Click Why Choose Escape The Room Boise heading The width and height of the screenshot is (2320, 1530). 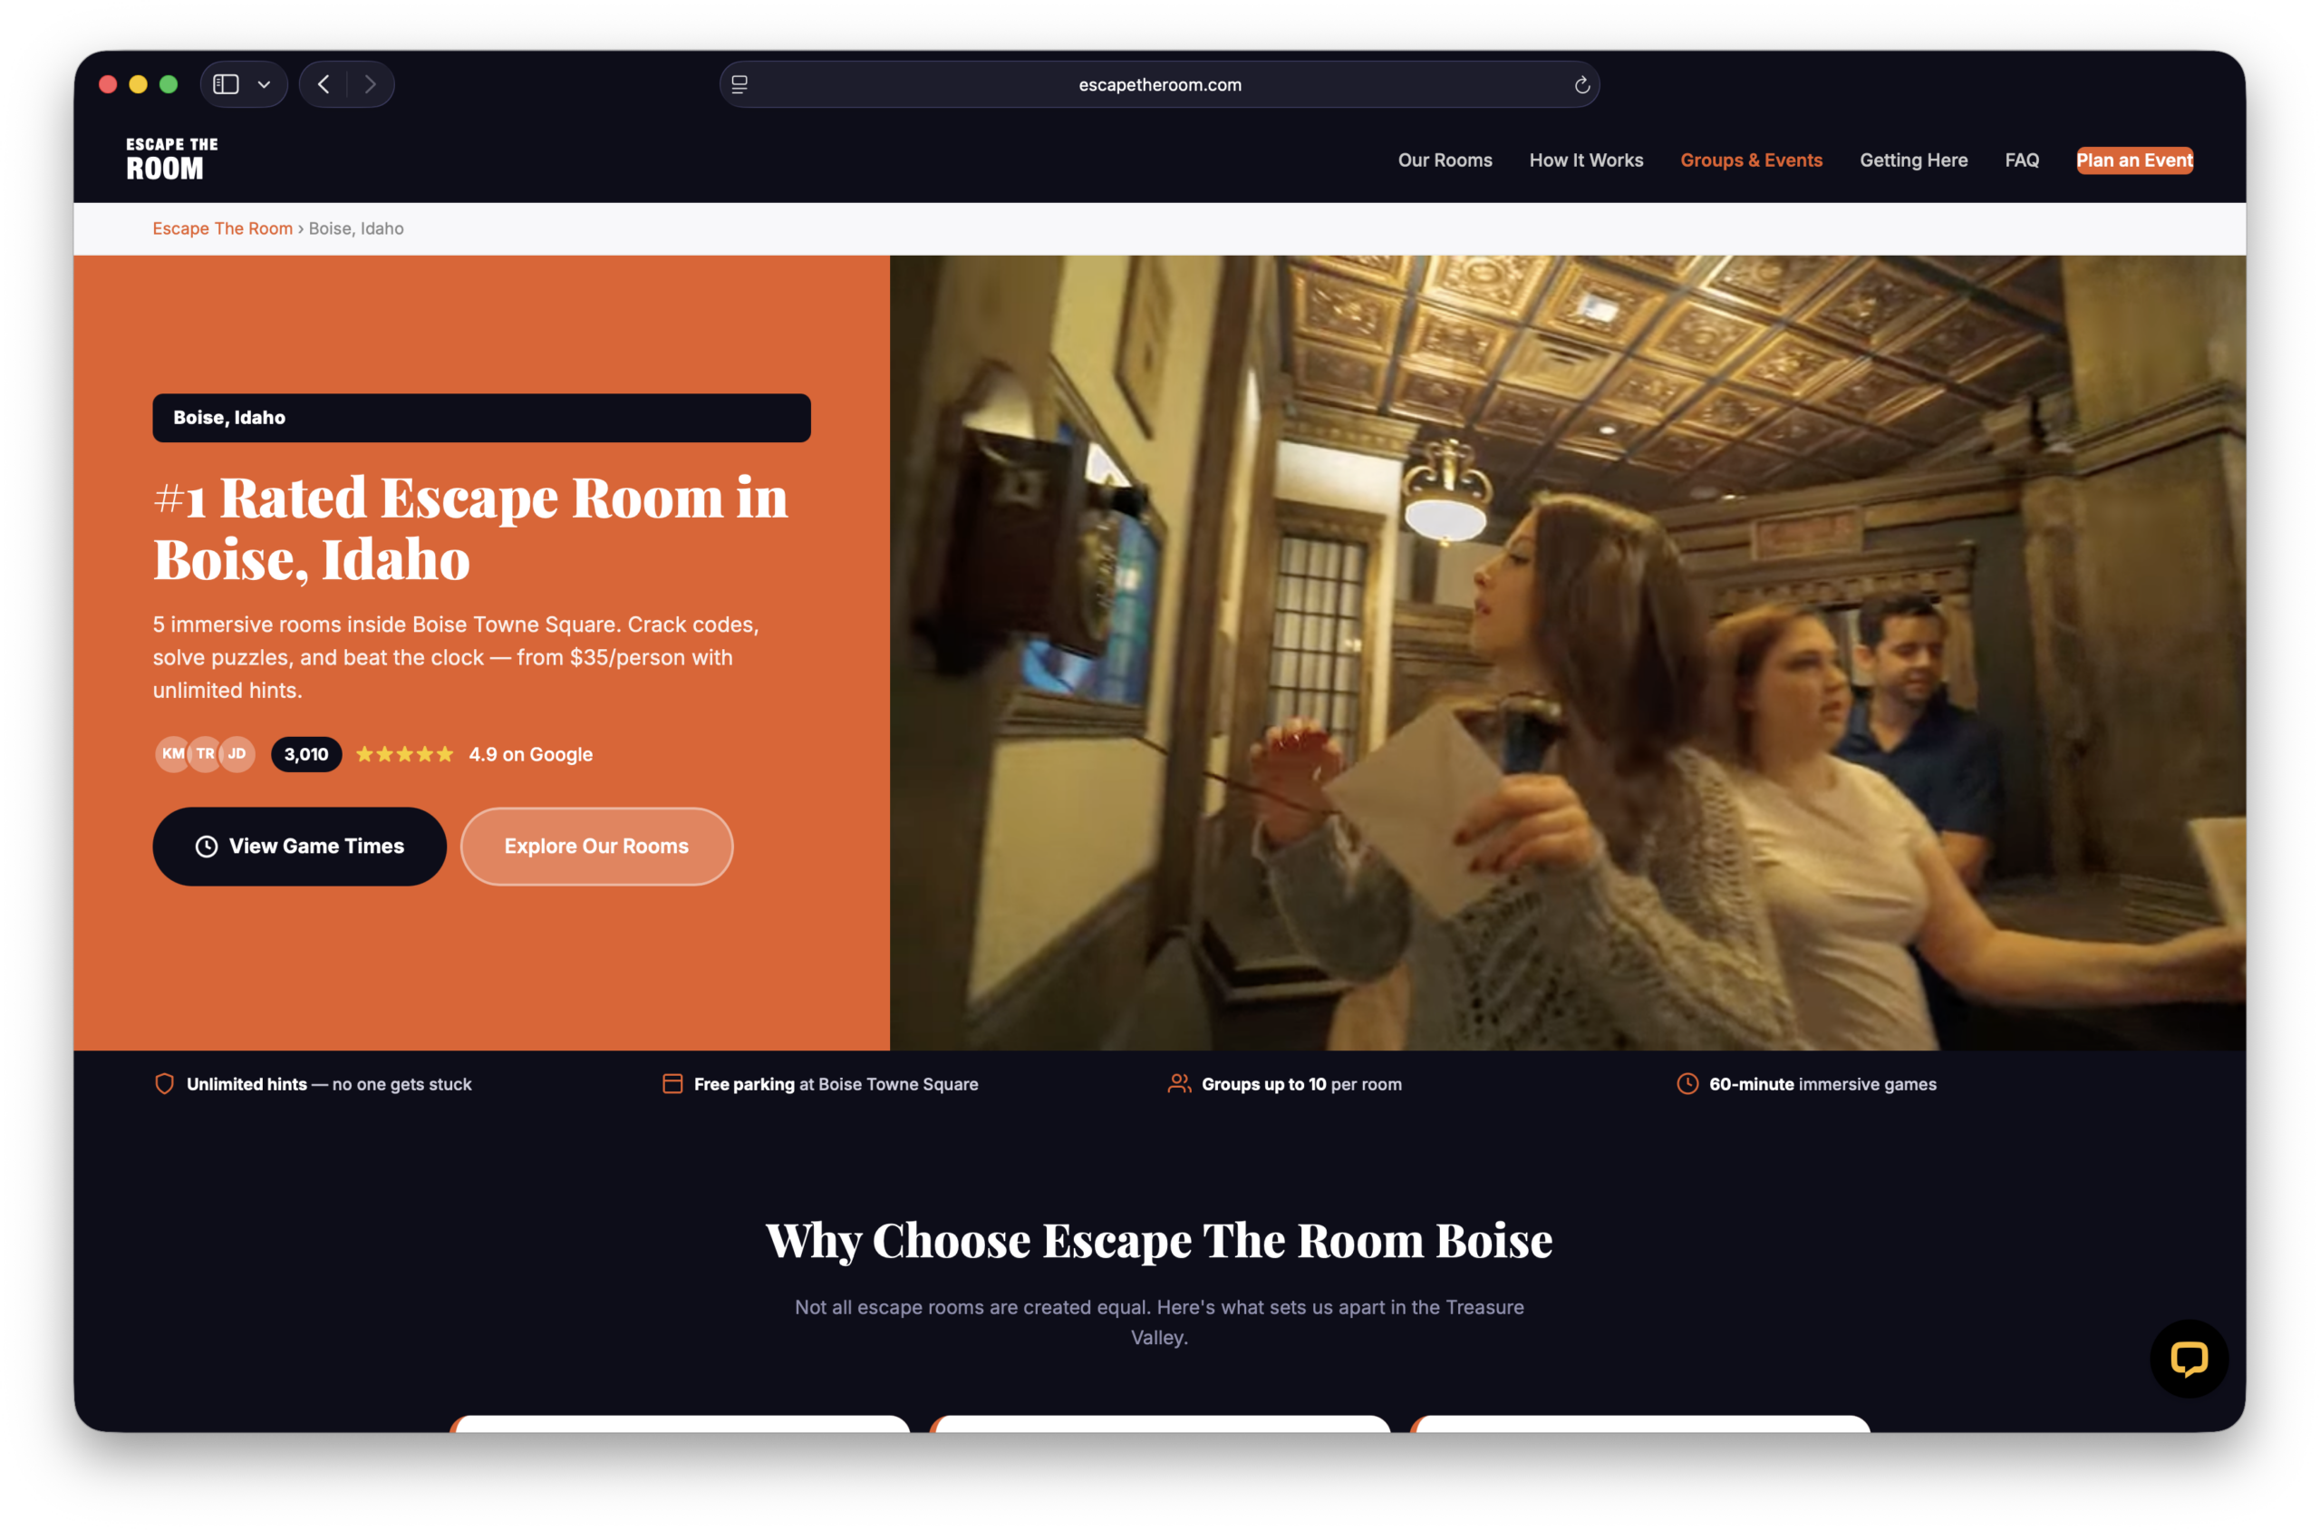[x=1159, y=1239]
